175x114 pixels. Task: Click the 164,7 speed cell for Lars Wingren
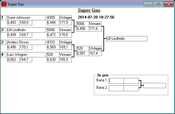[x=26, y=59]
